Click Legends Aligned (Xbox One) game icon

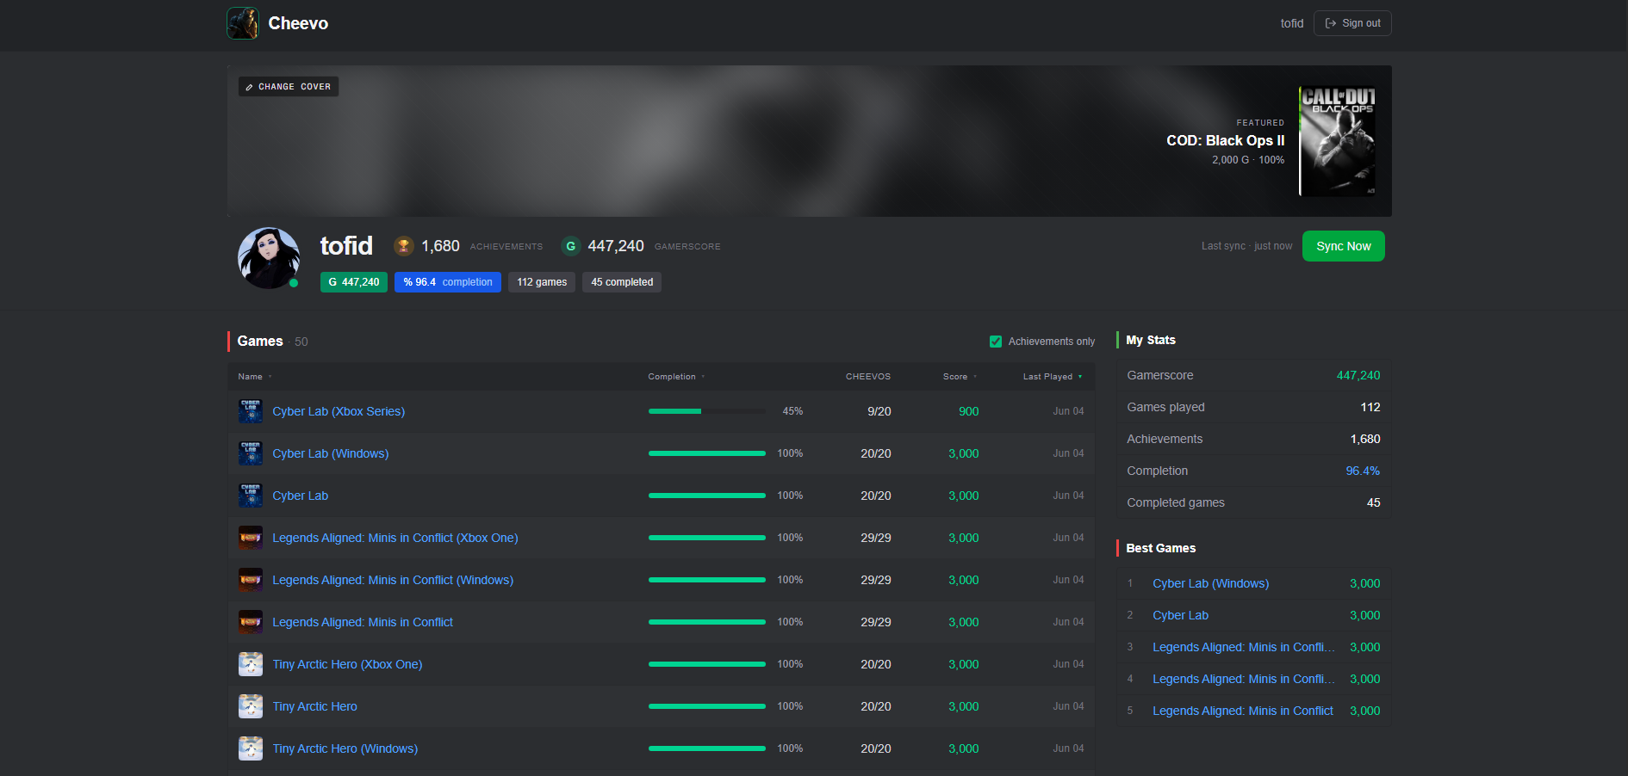point(251,538)
